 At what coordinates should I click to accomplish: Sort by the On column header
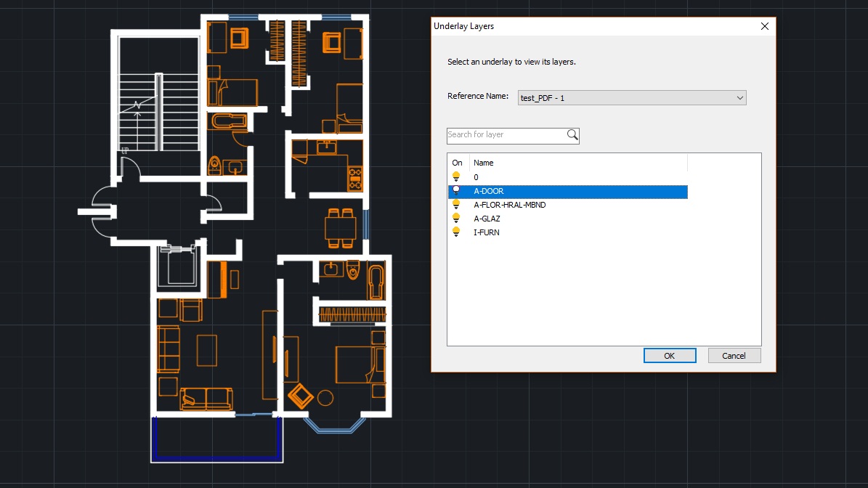[x=458, y=163]
